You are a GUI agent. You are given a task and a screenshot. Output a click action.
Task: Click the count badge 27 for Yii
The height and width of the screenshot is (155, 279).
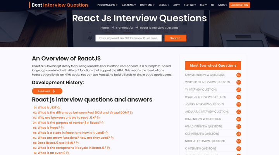tap(239, 90)
